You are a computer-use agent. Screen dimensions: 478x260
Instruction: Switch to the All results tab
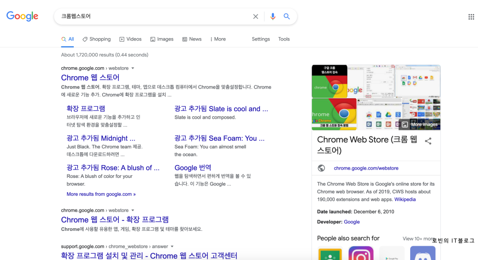[x=67, y=39]
